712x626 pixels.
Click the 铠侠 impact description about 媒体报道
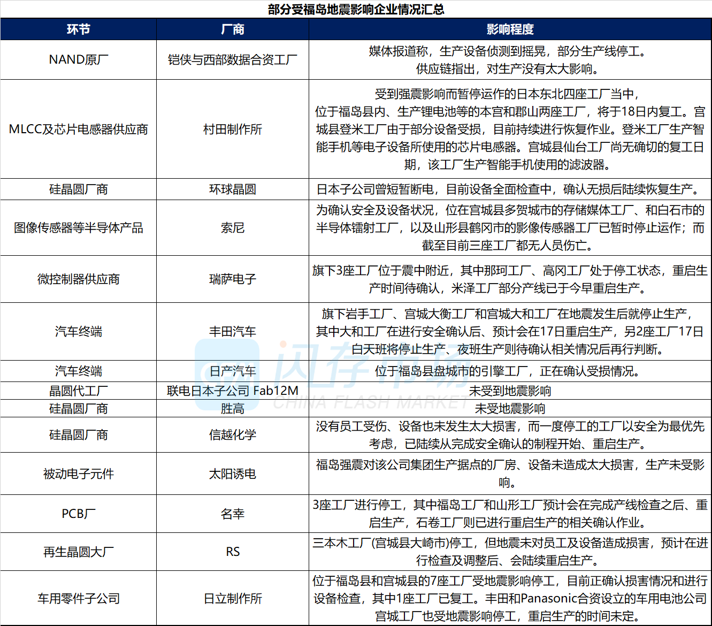coord(510,60)
